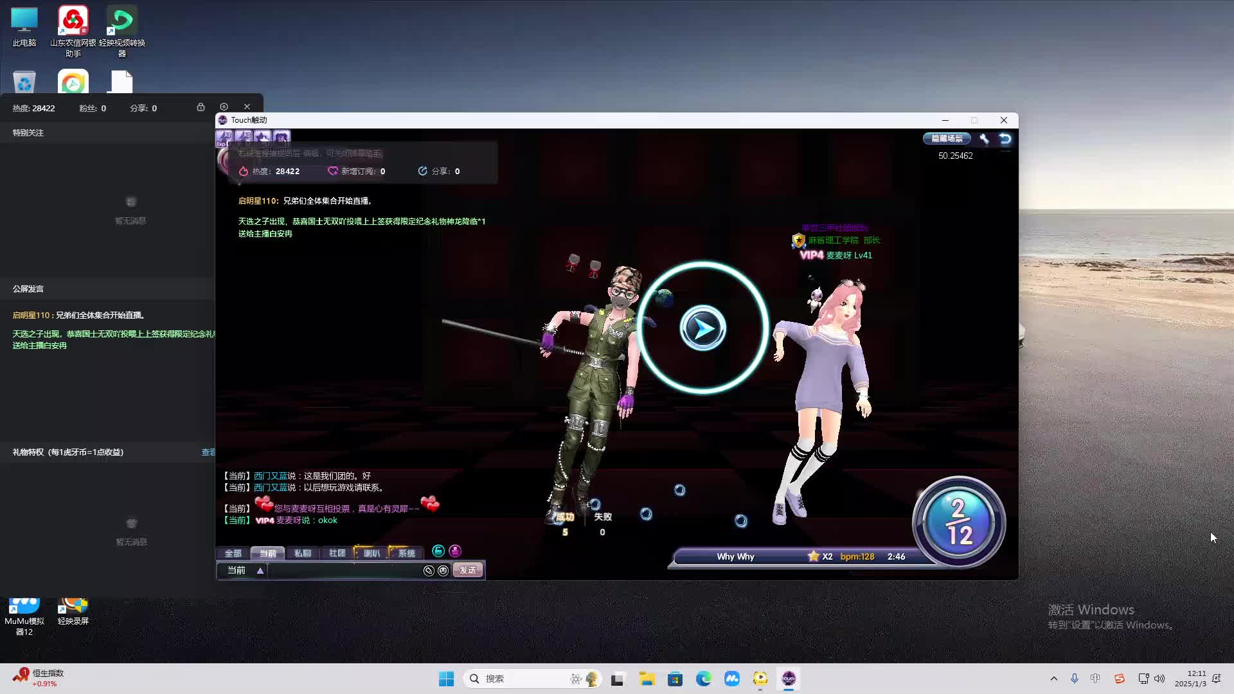Open the Touch game taskbar icon
This screenshot has width=1234, height=694.
789,679
